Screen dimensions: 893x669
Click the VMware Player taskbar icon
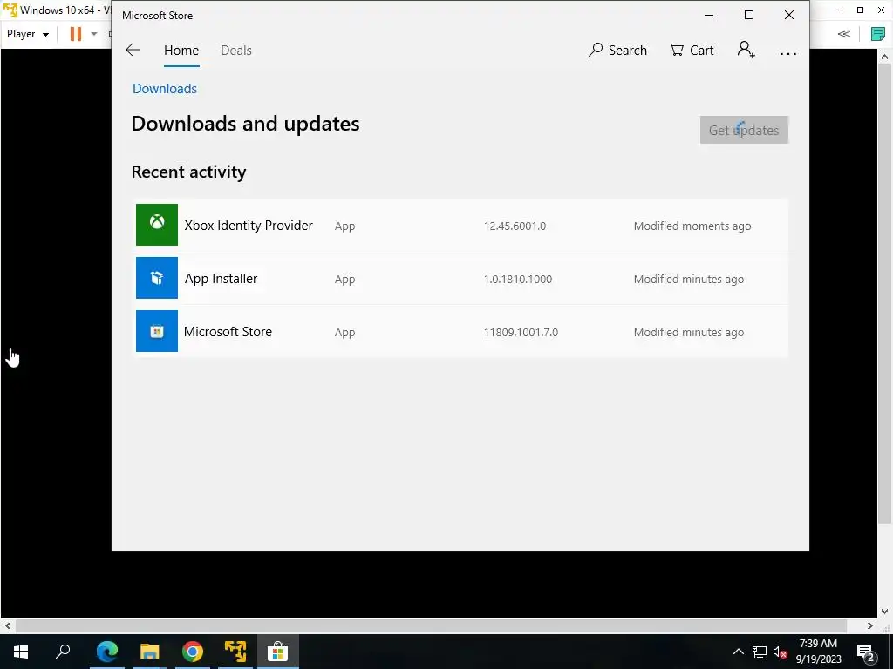(x=235, y=652)
